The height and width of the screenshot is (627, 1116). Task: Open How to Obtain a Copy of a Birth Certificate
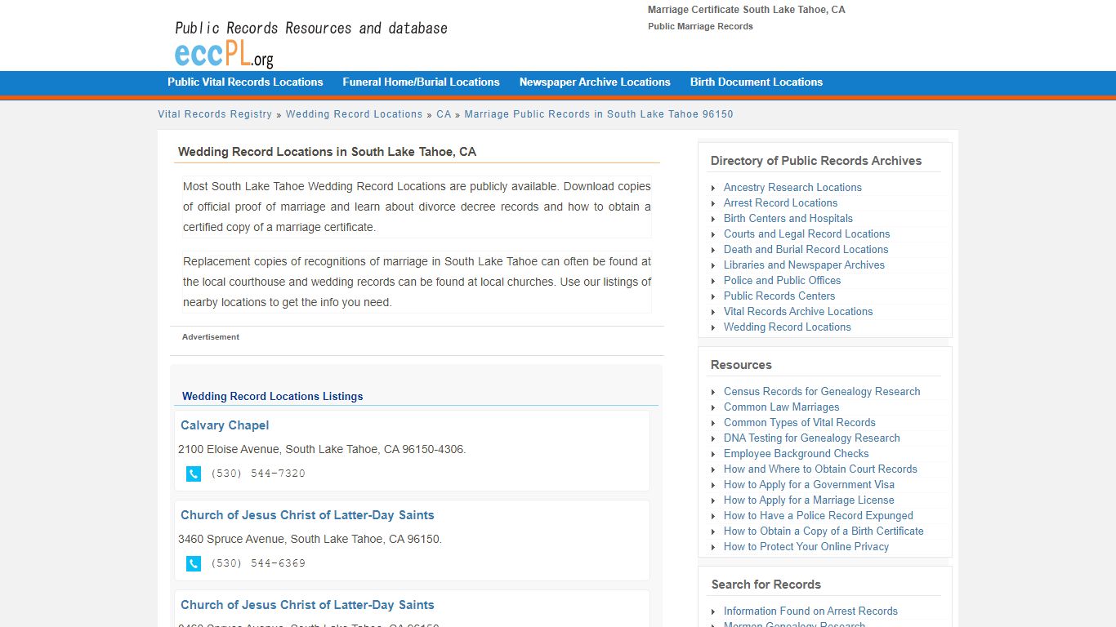[x=824, y=531]
